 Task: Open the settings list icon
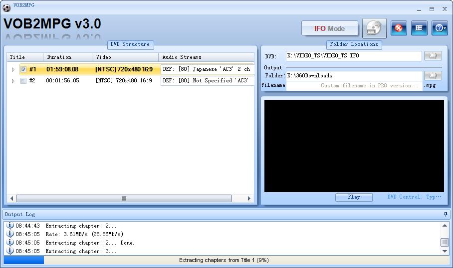coord(419,28)
